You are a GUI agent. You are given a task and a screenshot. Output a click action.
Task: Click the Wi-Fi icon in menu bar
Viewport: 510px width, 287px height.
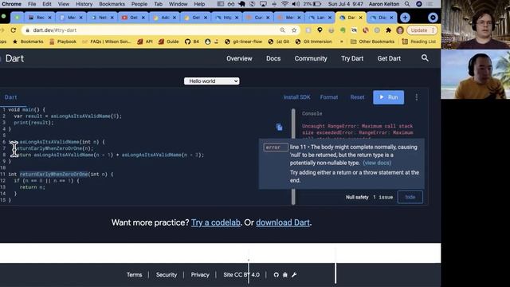coord(284,4)
